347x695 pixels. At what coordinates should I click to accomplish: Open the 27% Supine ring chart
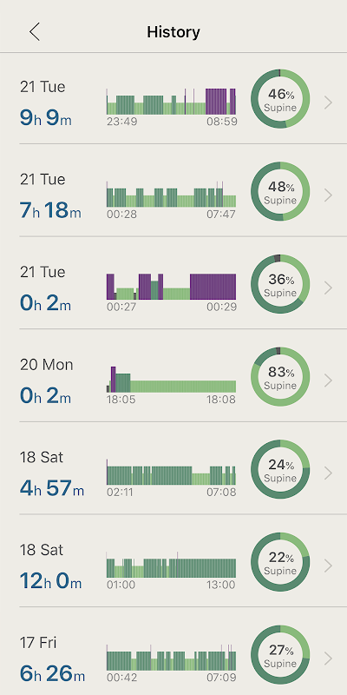pos(280,654)
